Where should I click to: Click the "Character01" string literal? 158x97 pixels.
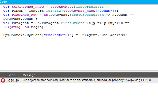(x=58, y=35)
